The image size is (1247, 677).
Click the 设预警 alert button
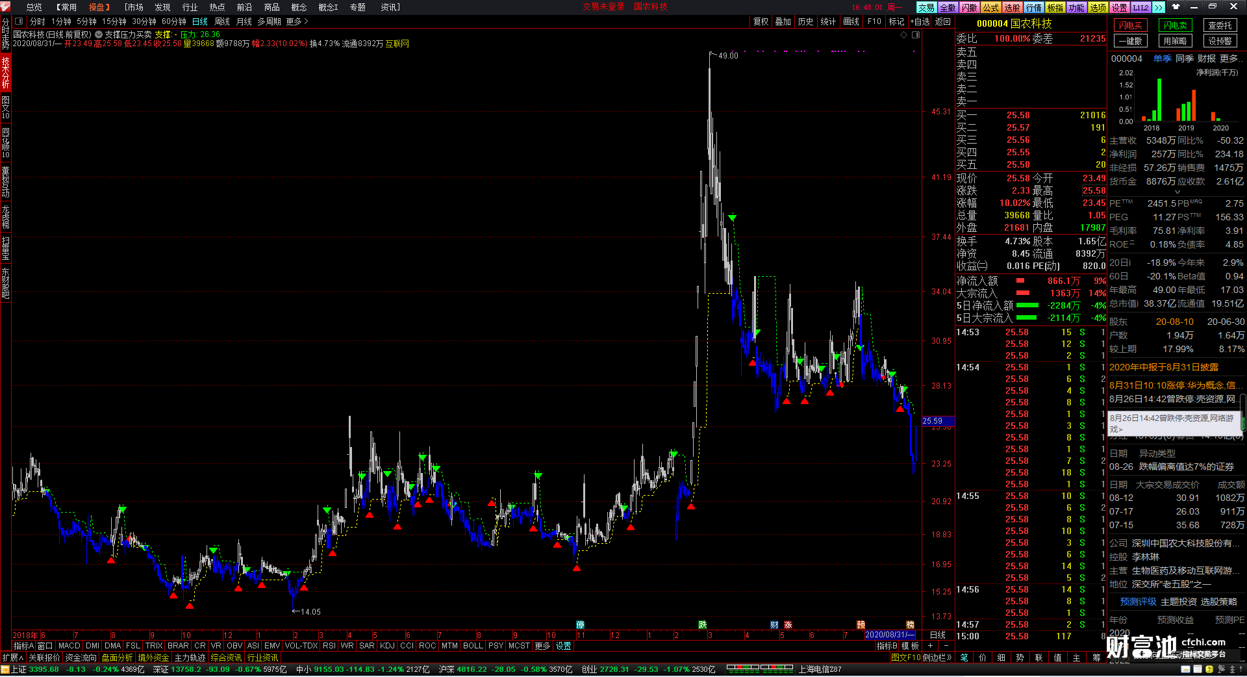[1220, 41]
